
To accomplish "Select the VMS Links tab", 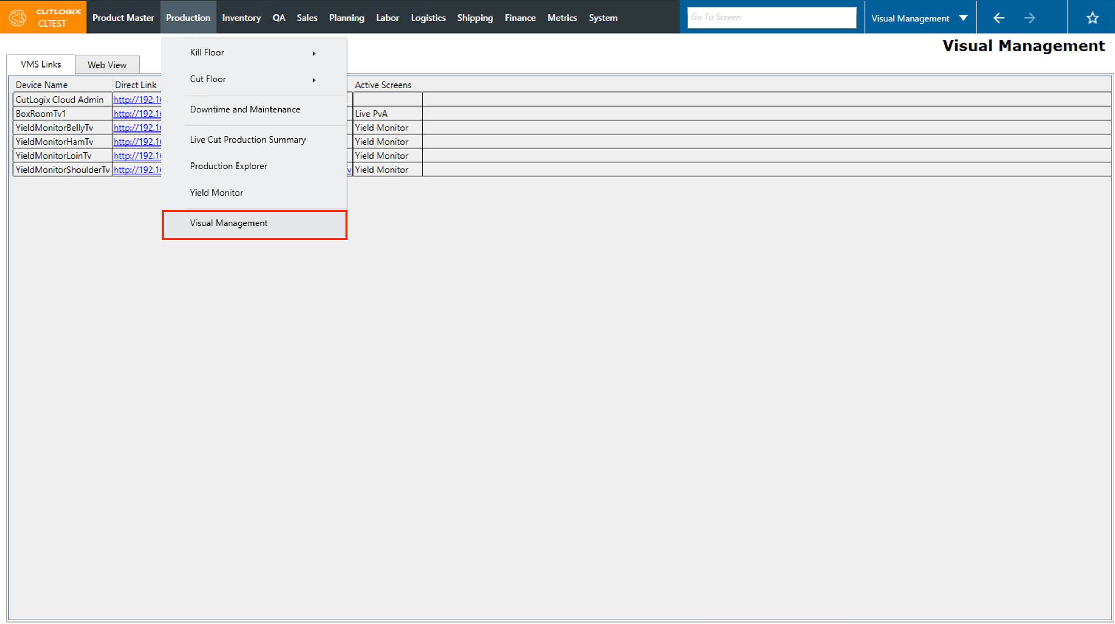I will click(41, 64).
